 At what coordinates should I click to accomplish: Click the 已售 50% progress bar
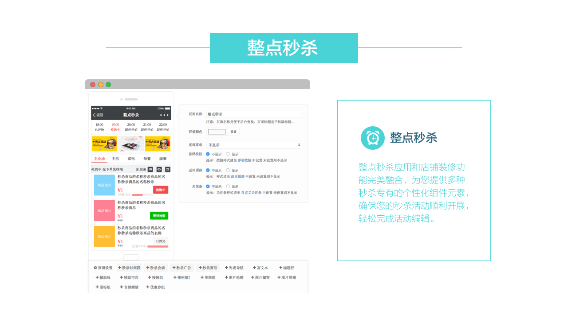(x=142, y=195)
